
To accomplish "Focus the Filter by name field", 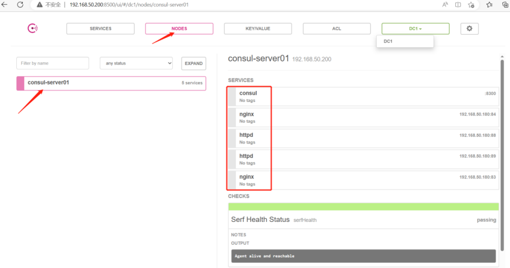I will [x=53, y=63].
